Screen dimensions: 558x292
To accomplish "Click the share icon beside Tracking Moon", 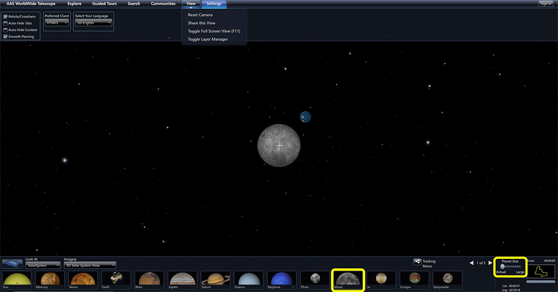I will coord(417,262).
